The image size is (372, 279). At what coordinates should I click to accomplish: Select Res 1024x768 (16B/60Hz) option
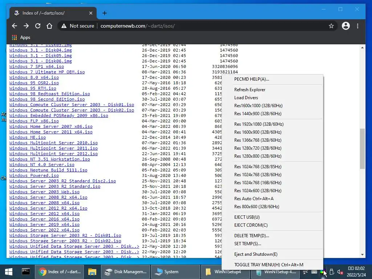(x=272, y=183)
